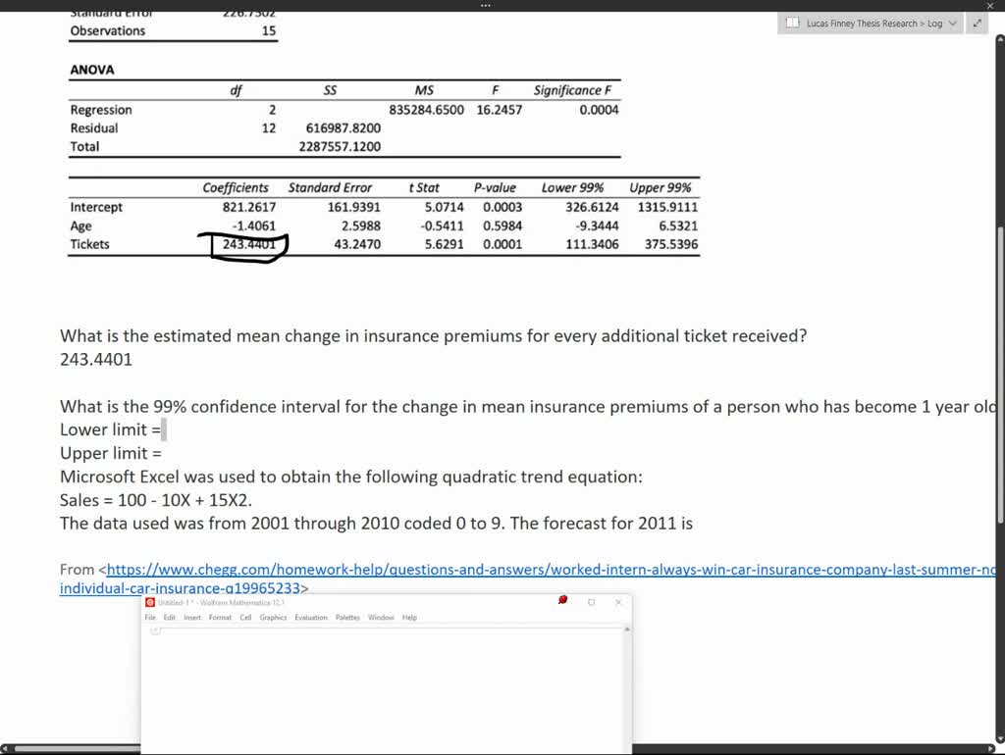
Task: Click the 'Lower 99%' column header
Action: point(572,187)
